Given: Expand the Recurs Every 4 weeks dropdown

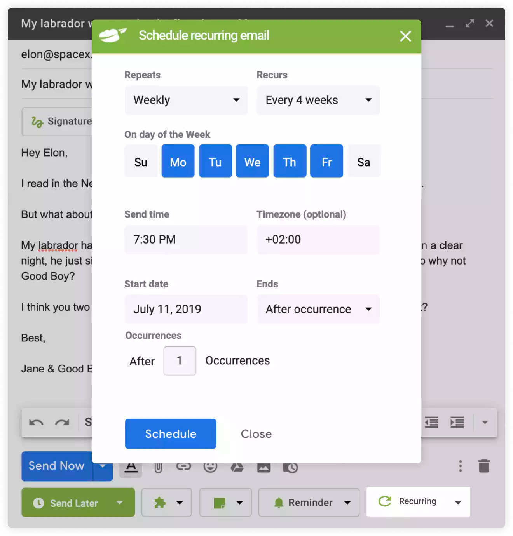Looking at the screenshot, I should (318, 100).
